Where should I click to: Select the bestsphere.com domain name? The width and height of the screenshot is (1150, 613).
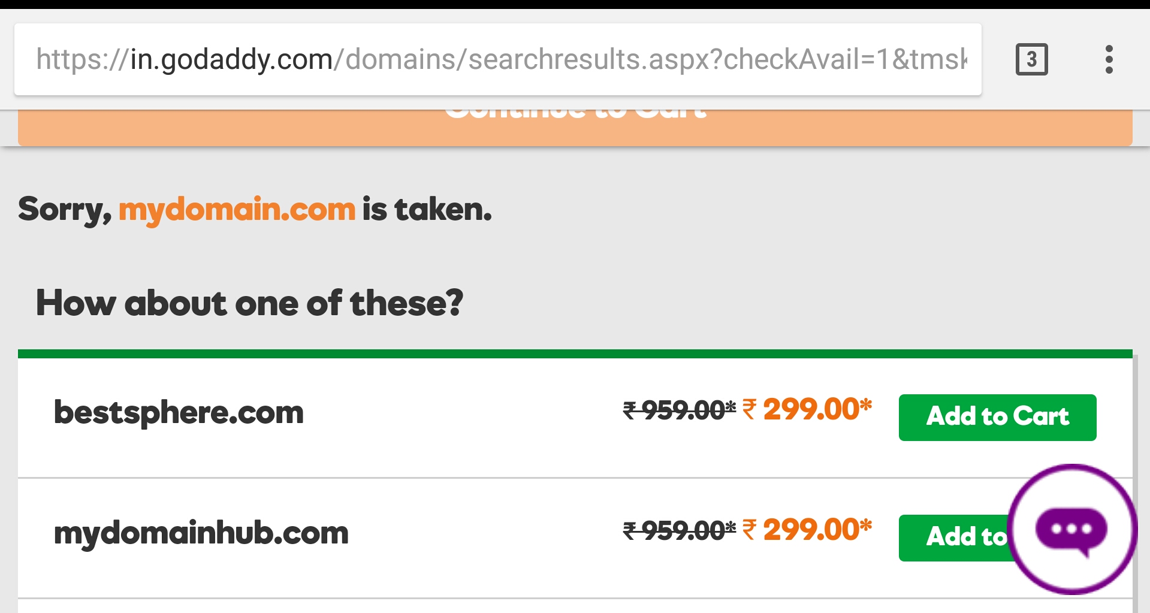(x=179, y=413)
